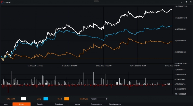The height and width of the screenshot is (106, 193).
Task: Click the white Total profit color swatch
Action: (x=23, y=99)
